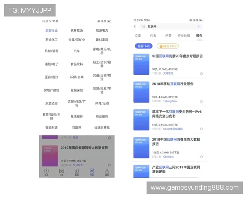Open source link 艾媒咨询

coord(168,73)
